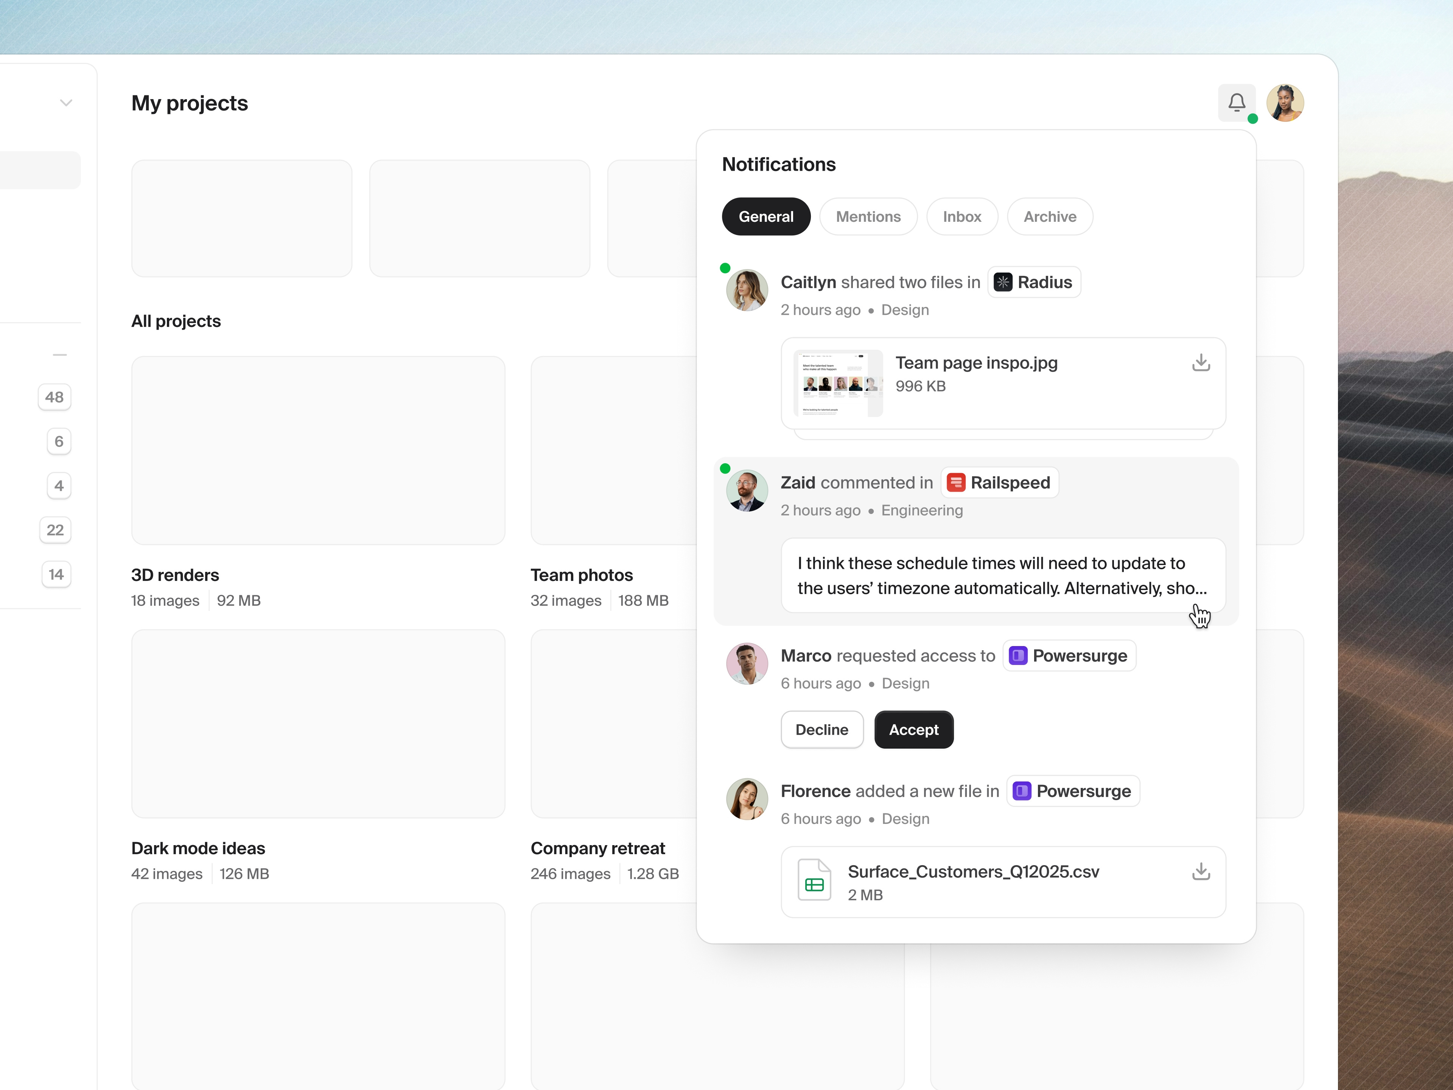Viewport: 1453px width, 1090px height.
Task: Accept Marco's access request
Action: (x=913, y=729)
